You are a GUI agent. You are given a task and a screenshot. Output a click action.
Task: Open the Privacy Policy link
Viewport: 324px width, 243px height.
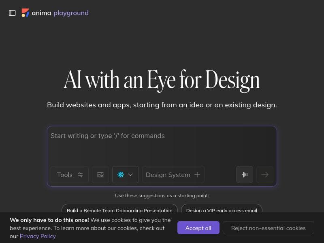pyautogui.click(x=38, y=236)
